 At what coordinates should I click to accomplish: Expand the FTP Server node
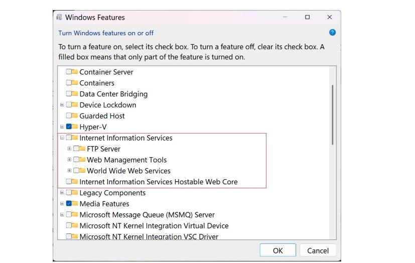(x=69, y=149)
